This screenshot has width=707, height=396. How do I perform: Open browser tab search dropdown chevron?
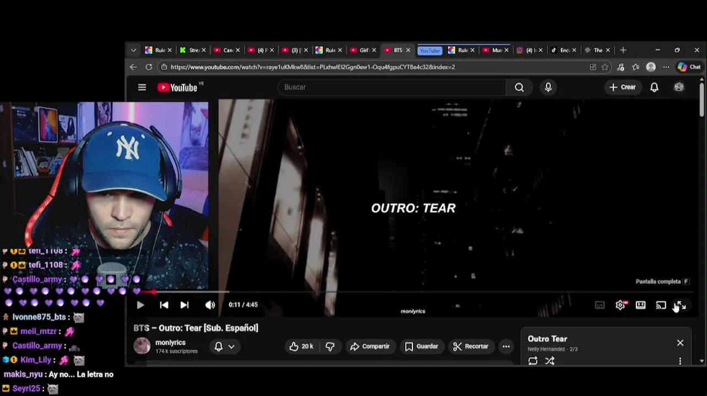point(133,50)
